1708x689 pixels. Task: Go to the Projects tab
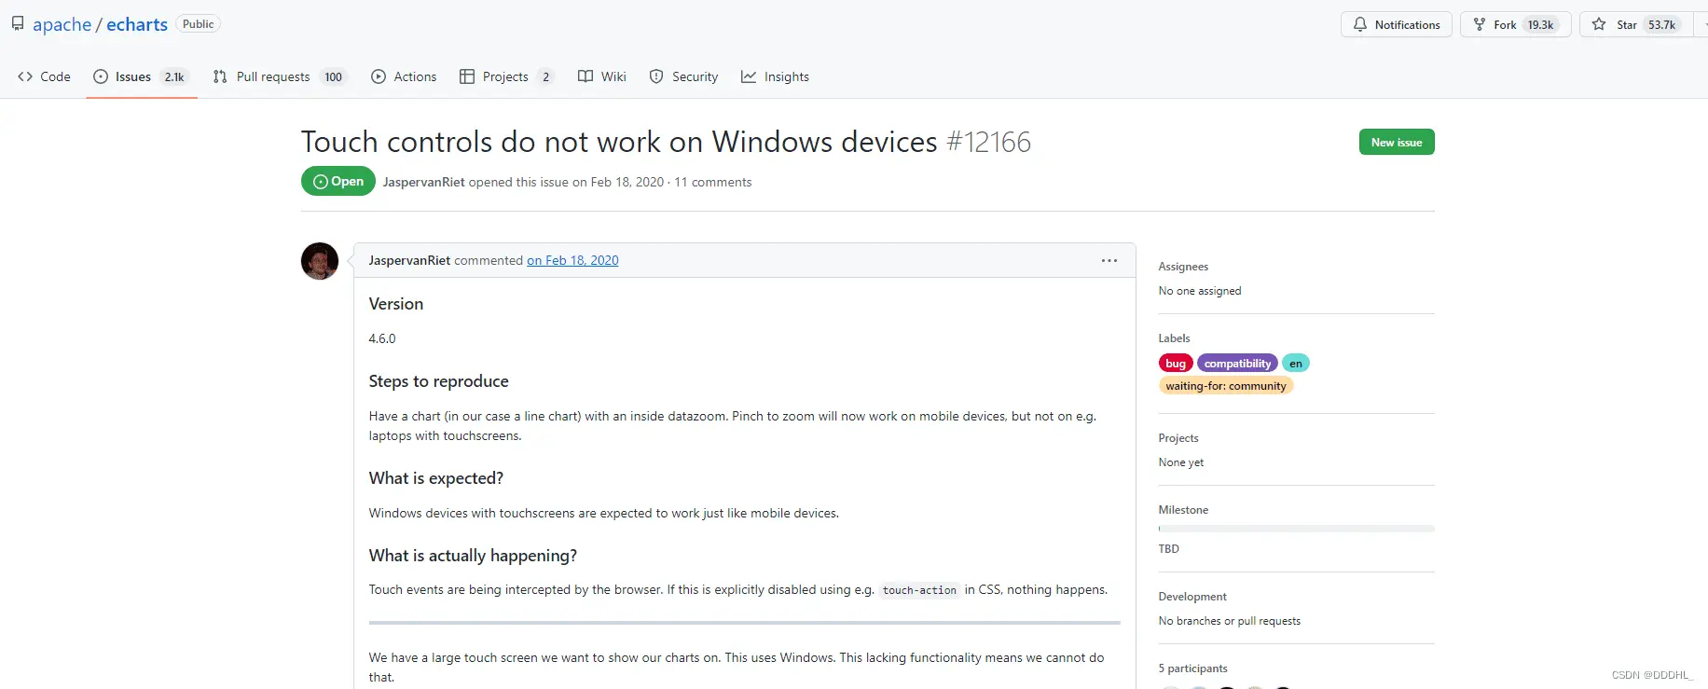coord(506,76)
